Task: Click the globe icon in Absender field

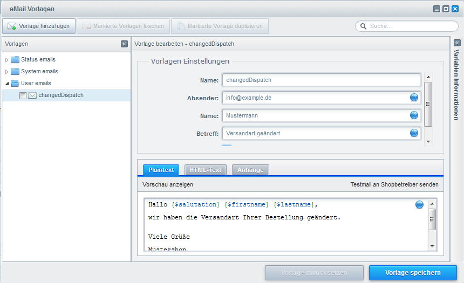Action: [414, 98]
